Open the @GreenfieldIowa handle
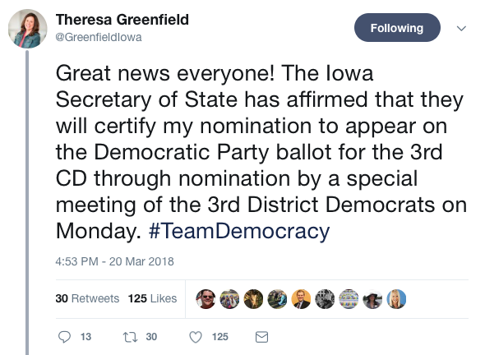Image resolution: width=485 pixels, height=355 pixels. pos(99,37)
